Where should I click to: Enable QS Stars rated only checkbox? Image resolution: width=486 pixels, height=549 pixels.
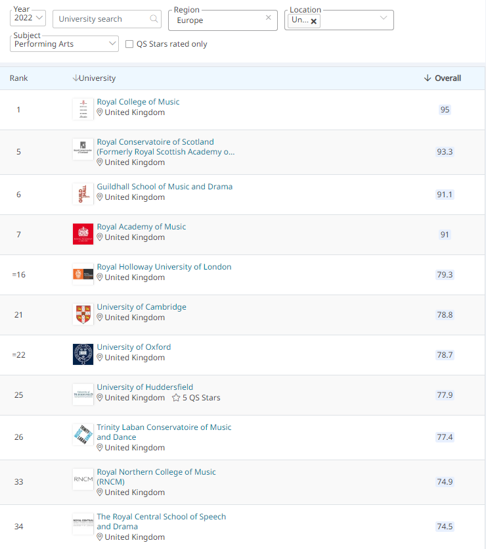(129, 44)
